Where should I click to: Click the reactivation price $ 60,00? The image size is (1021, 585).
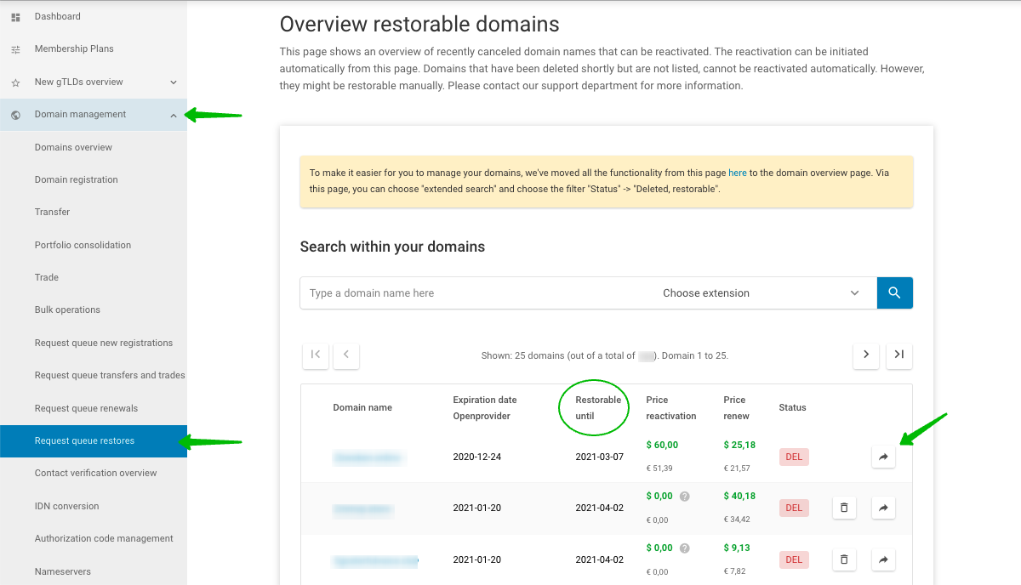click(663, 445)
